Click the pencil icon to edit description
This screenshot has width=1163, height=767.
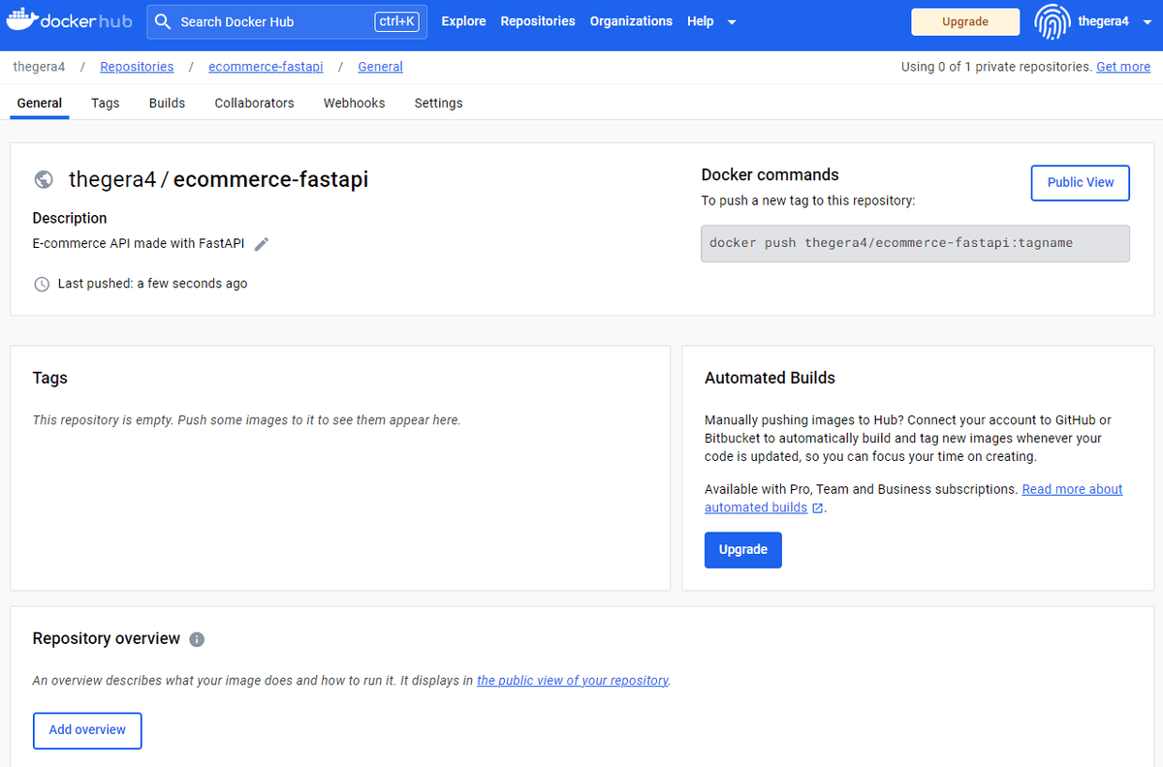(x=262, y=244)
